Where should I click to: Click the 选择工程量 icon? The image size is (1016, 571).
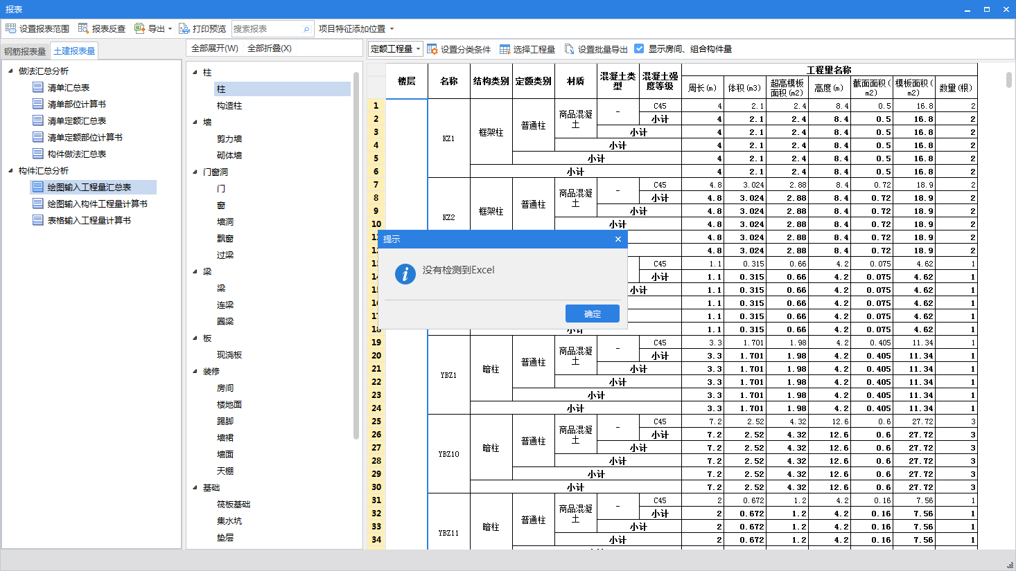point(505,49)
